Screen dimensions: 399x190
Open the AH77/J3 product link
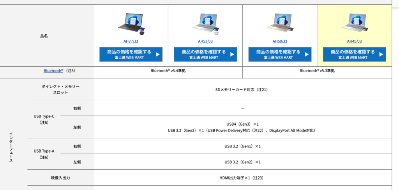pyautogui.click(x=131, y=41)
